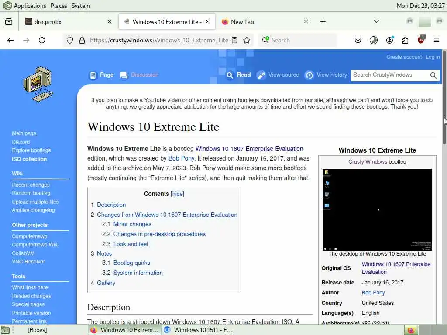447x335 pixels.
Task: Open the Crusty Windows infobox link
Action: click(368, 162)
